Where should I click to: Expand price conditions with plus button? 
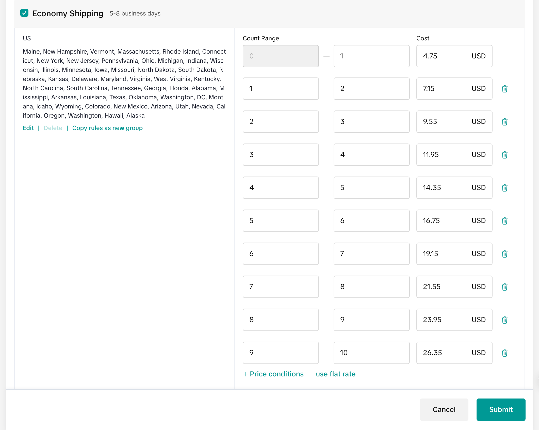click(273, 374)
